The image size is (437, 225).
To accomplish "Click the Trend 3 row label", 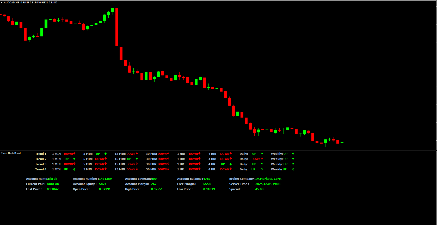I will click(x=41, y=164).
